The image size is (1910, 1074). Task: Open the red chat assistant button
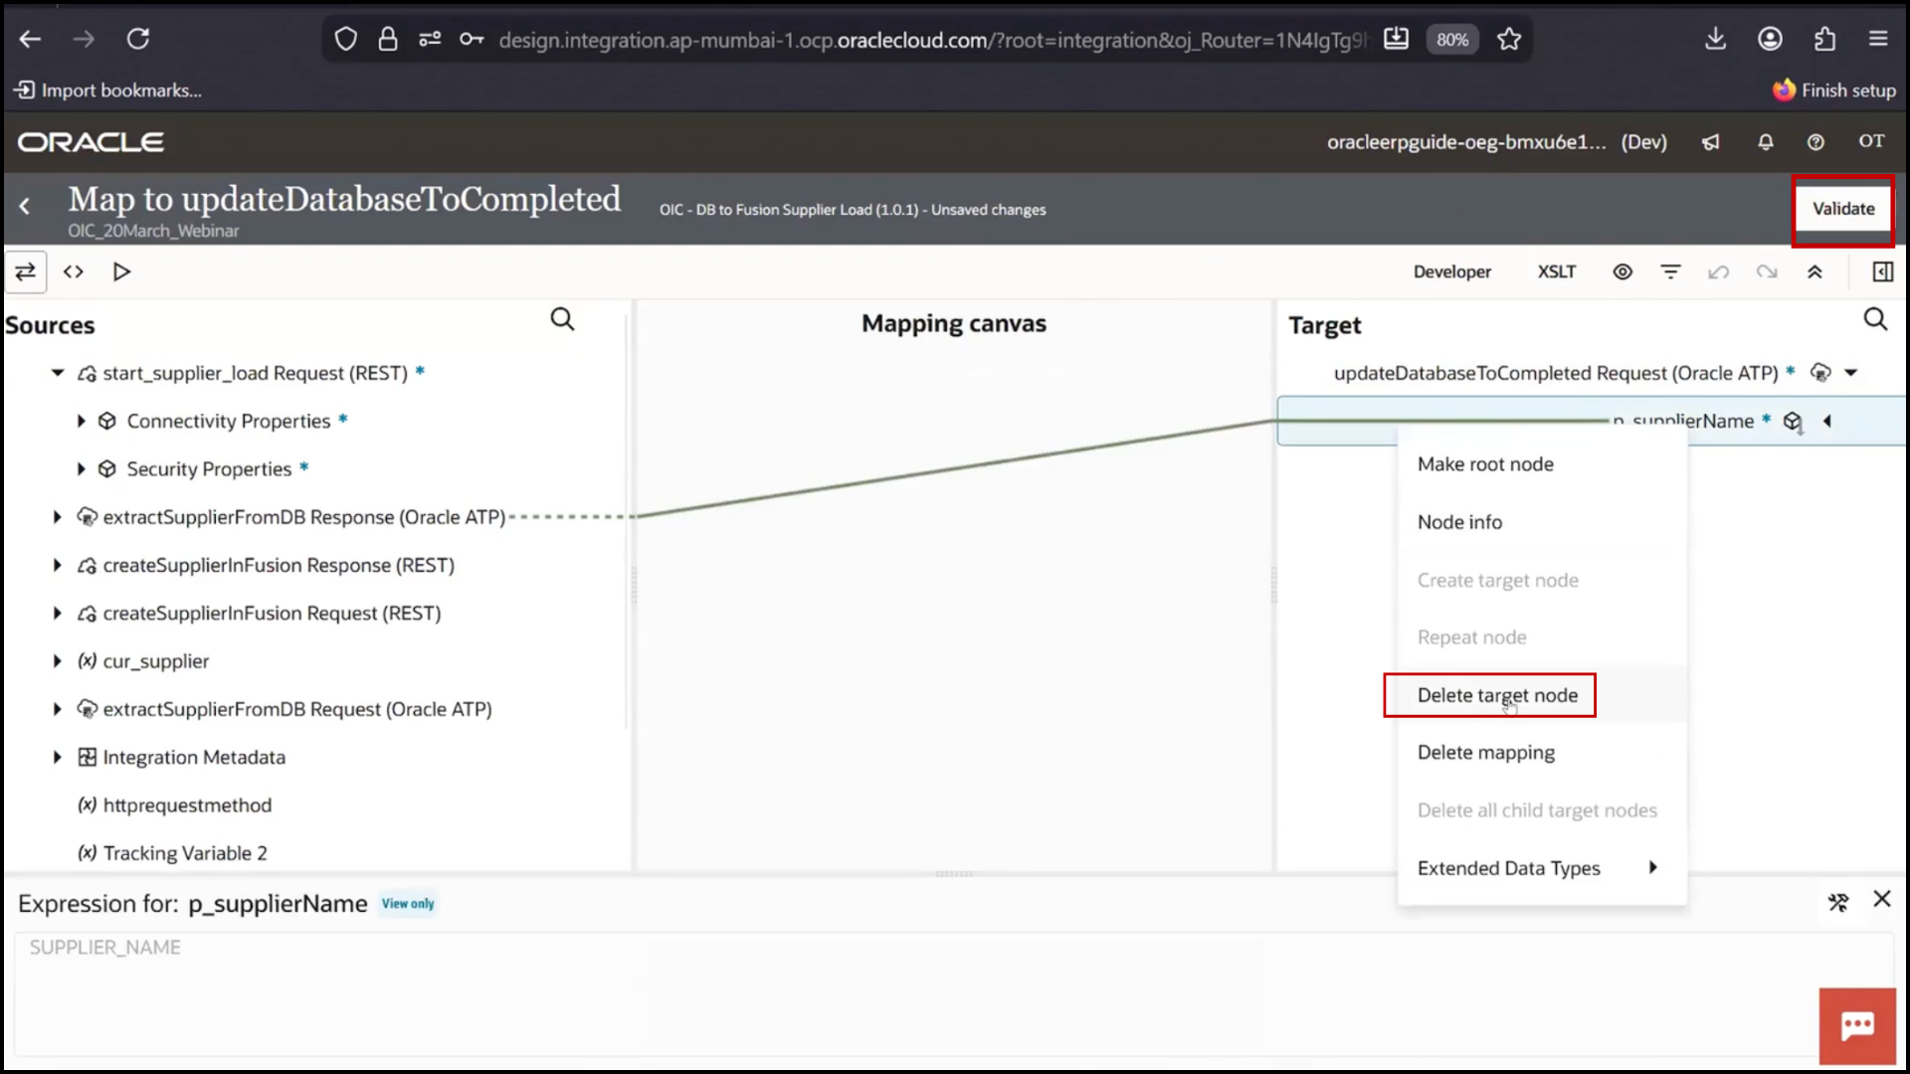pos(1857,1026)
